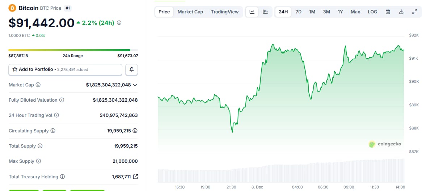
Task: Toggle the LOG scale option
Action: [372, 12]
